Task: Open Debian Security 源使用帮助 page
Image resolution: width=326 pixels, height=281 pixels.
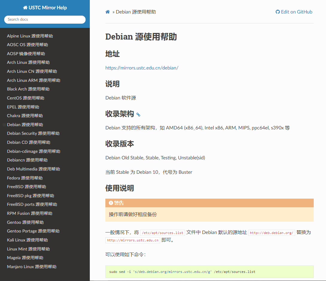Action: 33,133
